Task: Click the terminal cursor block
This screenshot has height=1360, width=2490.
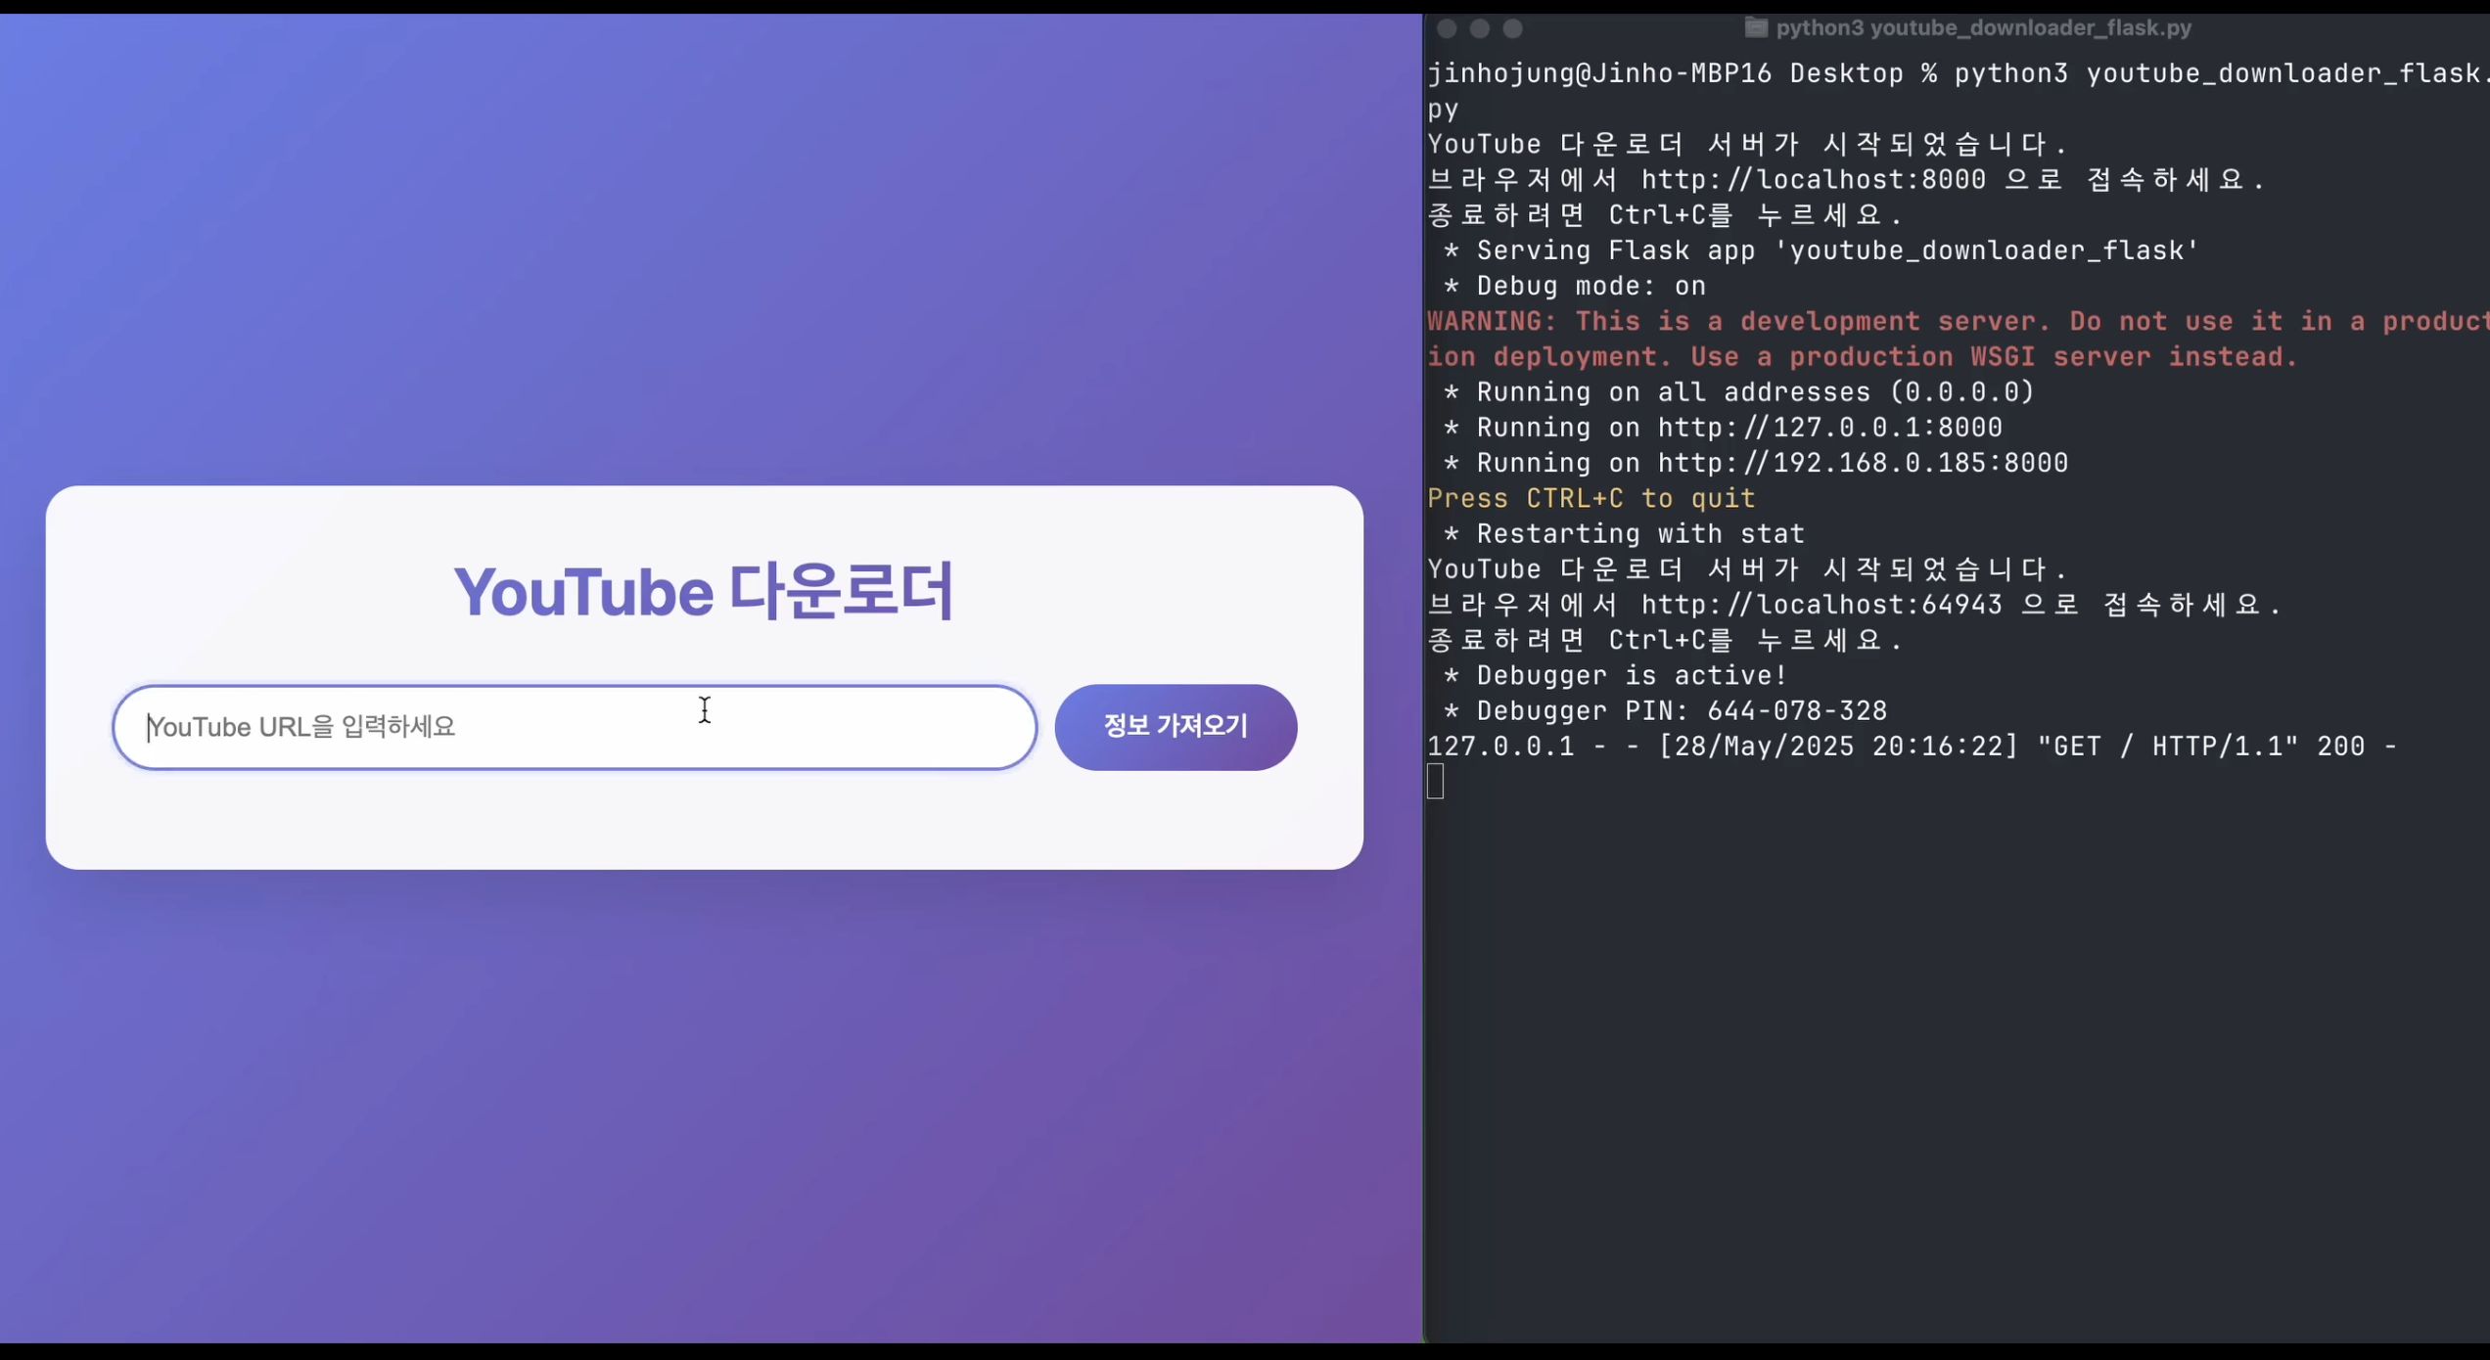Action: pyautogui.click(x=1436, y=782)
